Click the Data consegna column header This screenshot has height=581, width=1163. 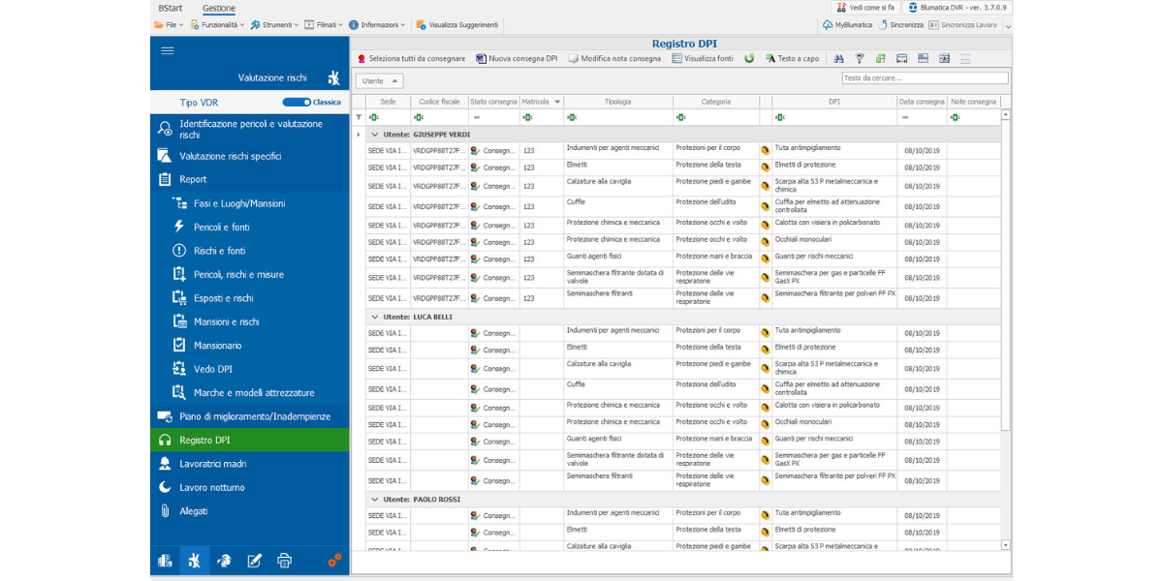[x=921, y=102]
